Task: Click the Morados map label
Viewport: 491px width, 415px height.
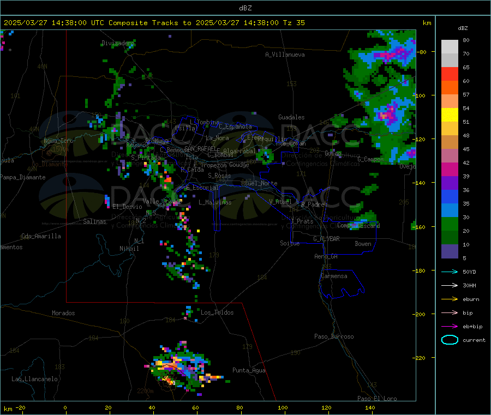Action: point(63,313)
